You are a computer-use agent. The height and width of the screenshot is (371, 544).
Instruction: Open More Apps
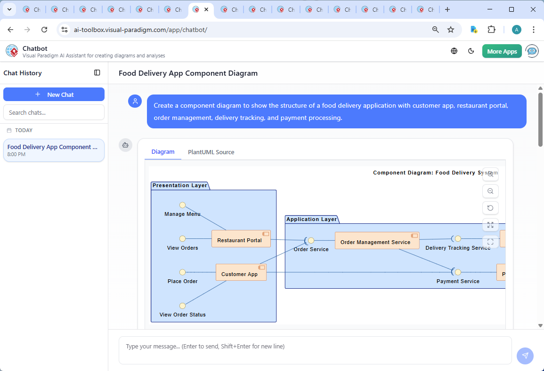(502, 51)
